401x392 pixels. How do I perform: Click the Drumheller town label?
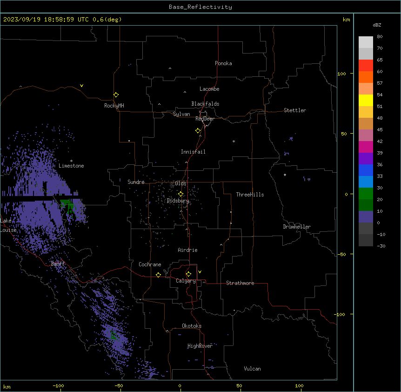(x=297, y=227)
